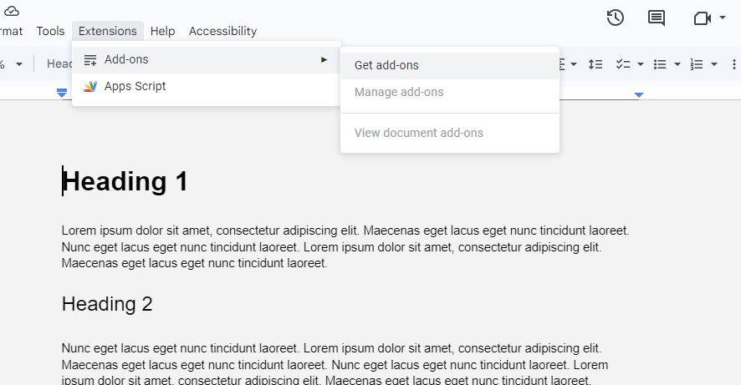Click the cloud document status icon
Image resolution: width=741 pixels, height=385 pixels.
tap(12, 10)
